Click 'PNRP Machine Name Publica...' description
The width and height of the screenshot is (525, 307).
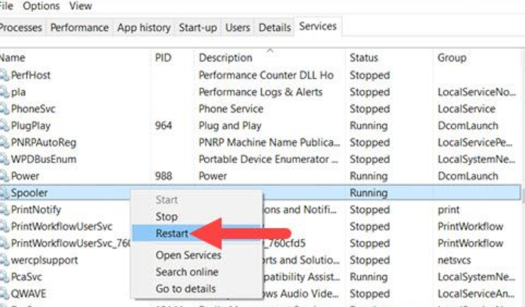tap(269, 143)
